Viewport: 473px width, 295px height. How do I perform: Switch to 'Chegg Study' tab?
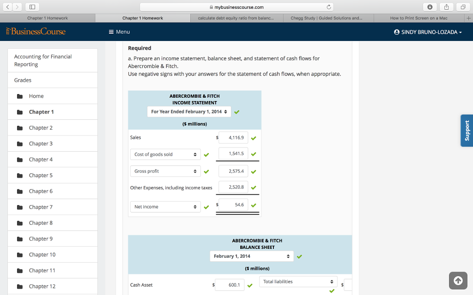328,18
